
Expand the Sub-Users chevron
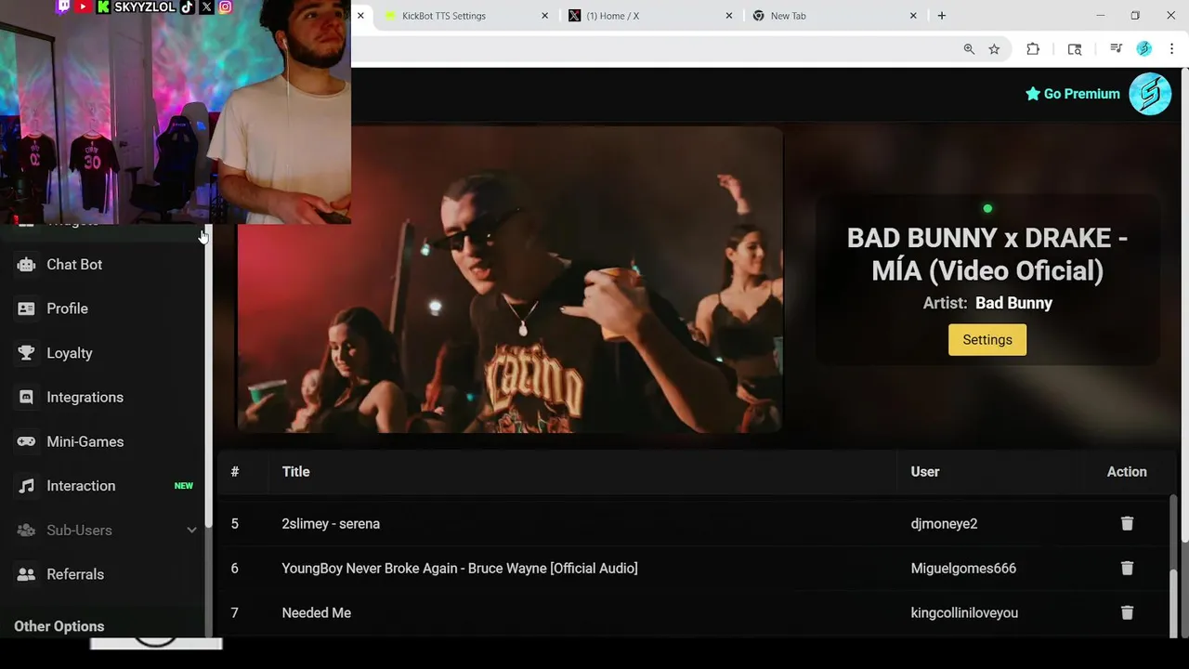191,531
